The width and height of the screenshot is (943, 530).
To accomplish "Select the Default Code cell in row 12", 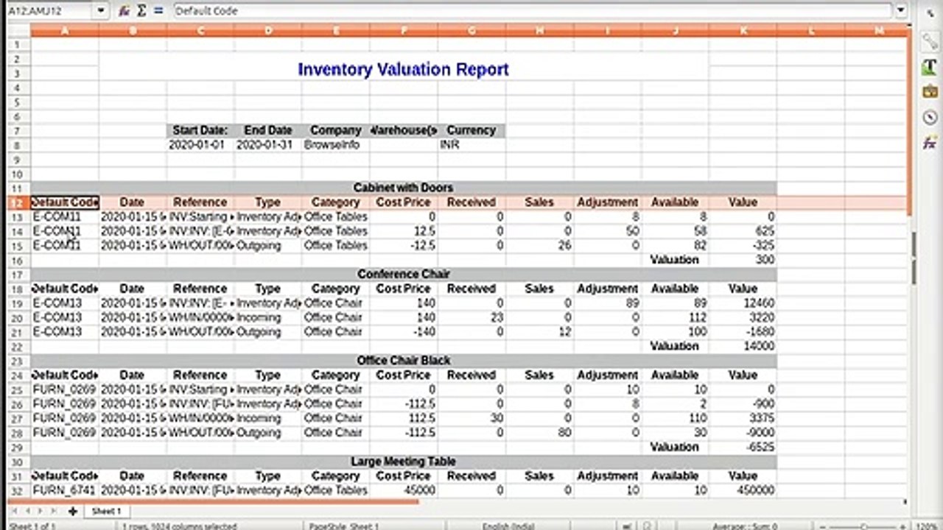I will coord(65,202).
